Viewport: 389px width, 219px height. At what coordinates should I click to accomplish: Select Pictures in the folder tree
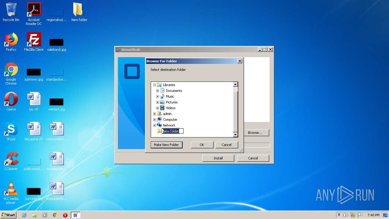coord(172,102)
